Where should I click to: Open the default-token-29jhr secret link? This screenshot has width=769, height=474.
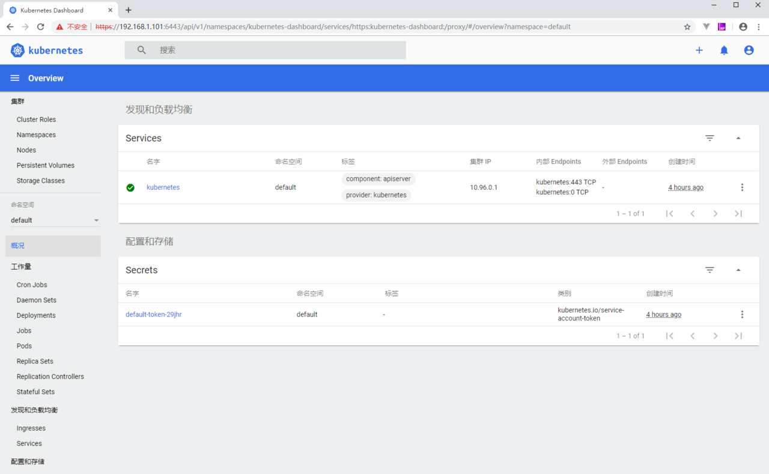coord(154,314)
